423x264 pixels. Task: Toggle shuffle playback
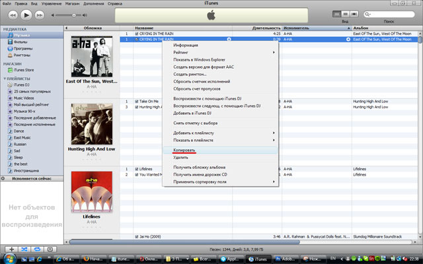click(24, 249)
